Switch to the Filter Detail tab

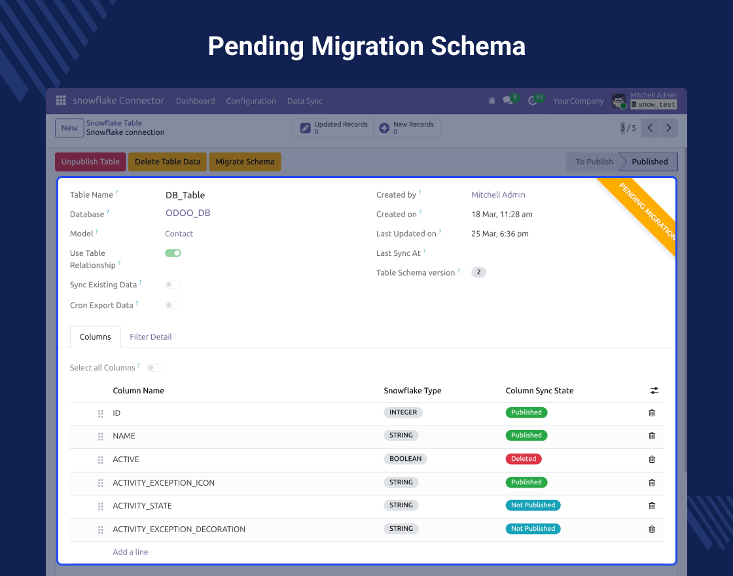(x=151, y=336)
